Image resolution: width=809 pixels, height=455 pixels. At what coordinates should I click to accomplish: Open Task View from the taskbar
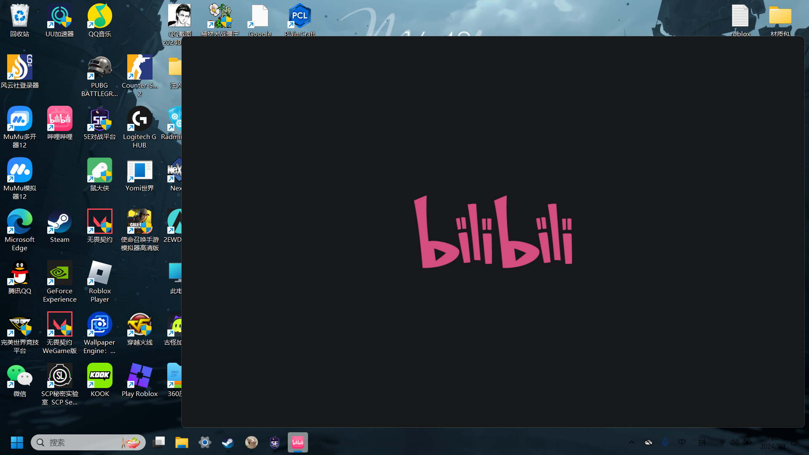pos(159,442)
